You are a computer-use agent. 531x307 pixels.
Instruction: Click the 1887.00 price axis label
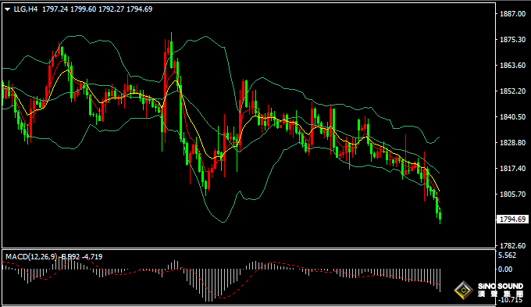click(513, 13)
